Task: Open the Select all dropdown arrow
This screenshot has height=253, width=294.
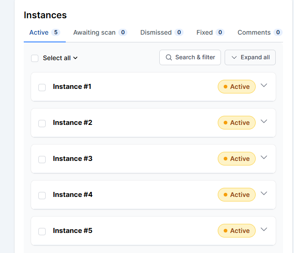Action: coord(75,58)
